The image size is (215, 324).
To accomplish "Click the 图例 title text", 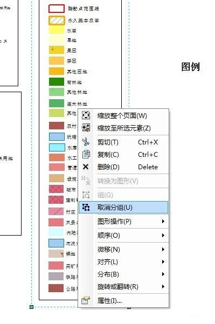I will click(x=190, y=67).
